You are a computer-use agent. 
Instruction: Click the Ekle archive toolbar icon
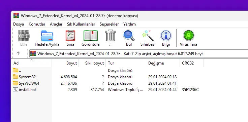(24, 36)
